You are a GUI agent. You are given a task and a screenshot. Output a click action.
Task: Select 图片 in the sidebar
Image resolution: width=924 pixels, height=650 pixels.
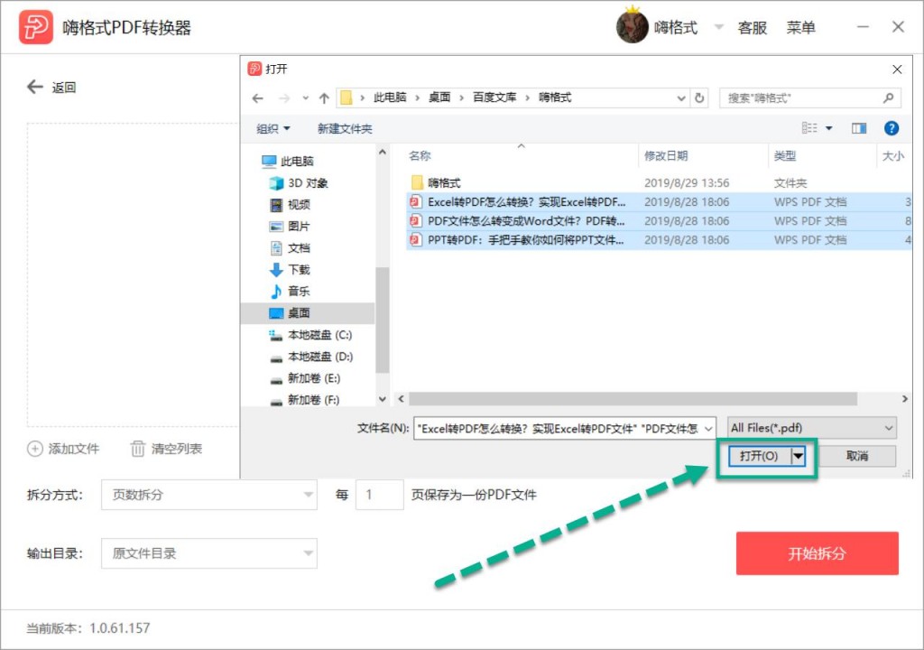pos(290,227)
